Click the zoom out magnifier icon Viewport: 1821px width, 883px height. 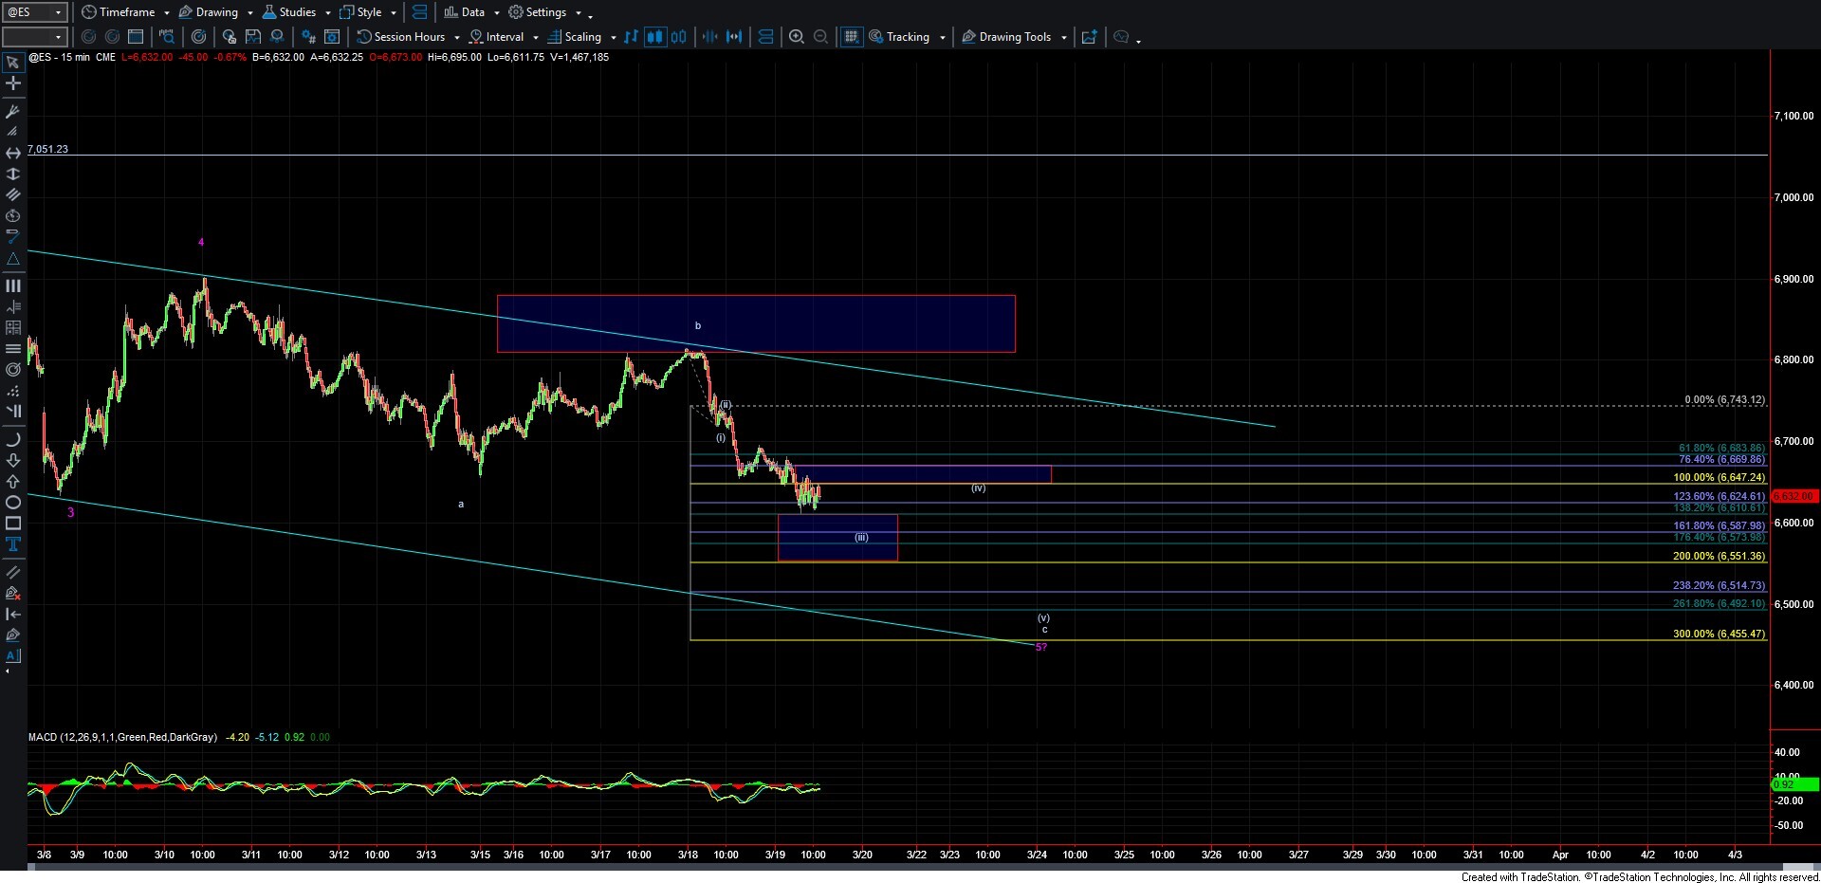821,37
